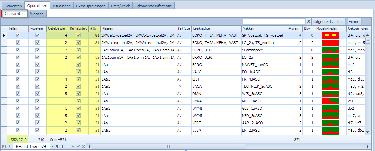Click inside the search input field
The height and width of the screenshot is (151, 375).
(274, 22)
